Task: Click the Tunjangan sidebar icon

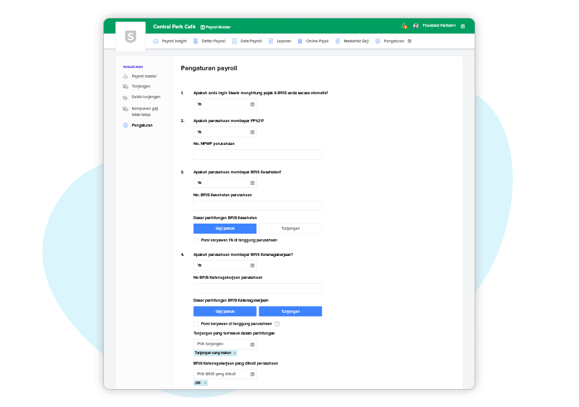Action: (126, 86)
